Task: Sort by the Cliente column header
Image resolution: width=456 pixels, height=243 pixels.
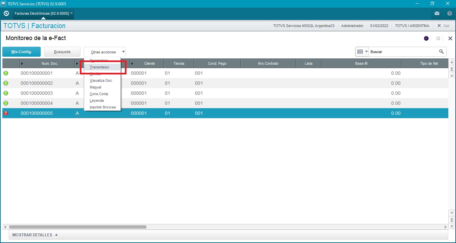Action: 147,63
